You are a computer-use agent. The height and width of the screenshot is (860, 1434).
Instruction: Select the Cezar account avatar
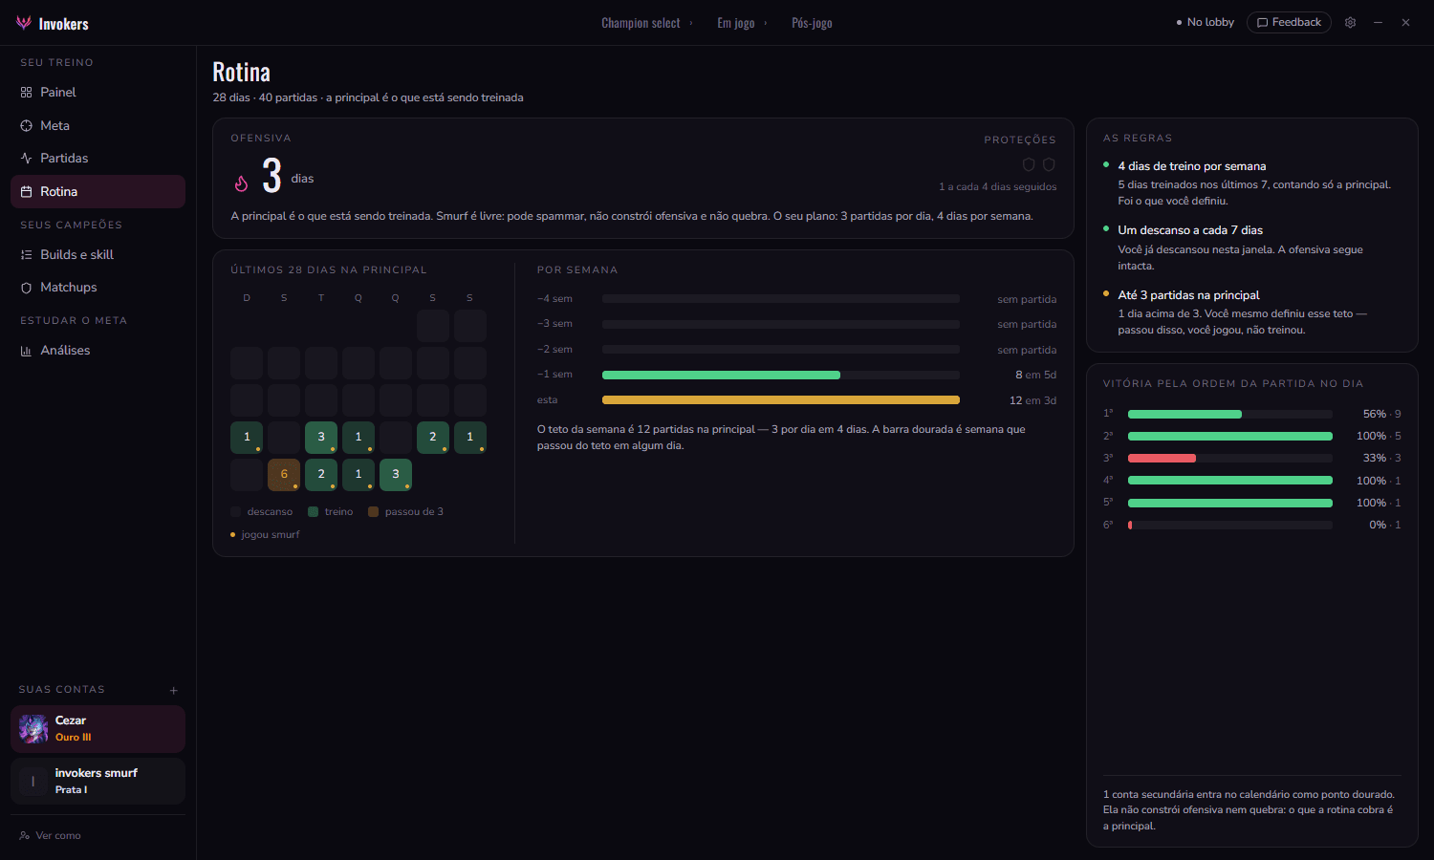[x=33, y=728]
